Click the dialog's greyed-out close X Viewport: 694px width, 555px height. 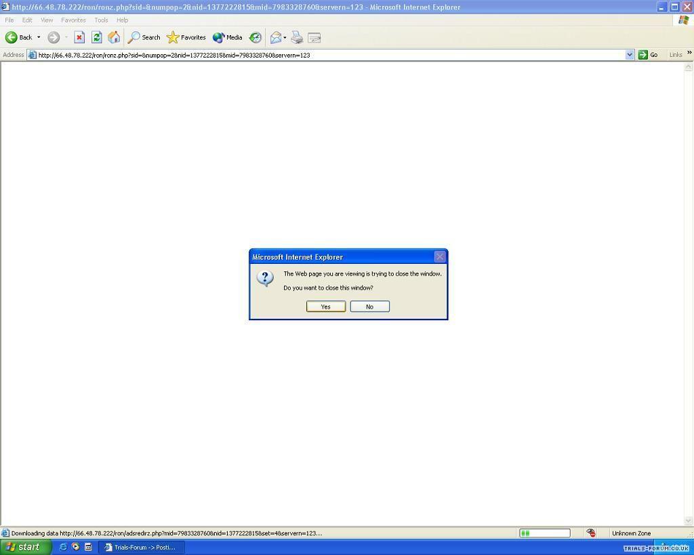coord(439,257)
